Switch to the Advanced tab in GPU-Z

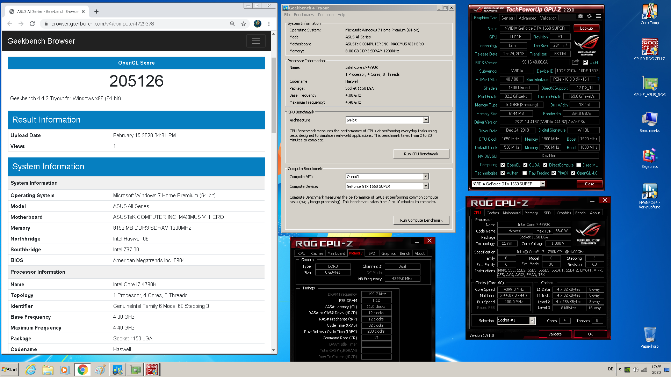(527, 18)
